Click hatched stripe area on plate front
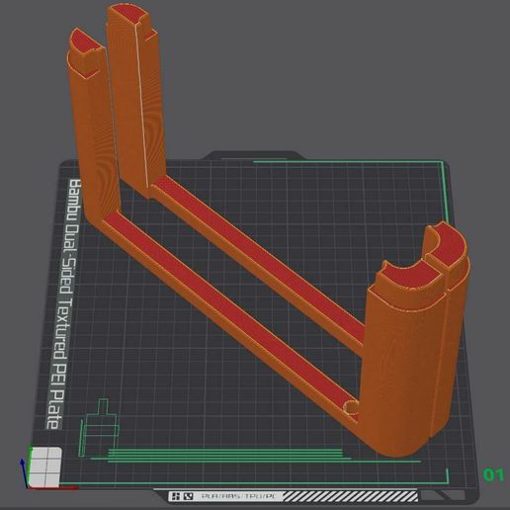510x510 pixels. point(350,496)
